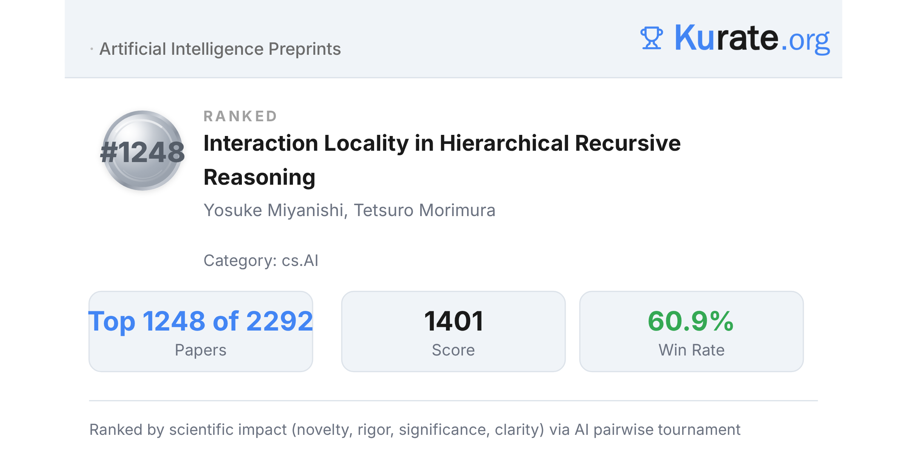This screenshot has height=476, width=907.
Task: Select the Artificial Intelligence Preprints header
Action: 220,49
